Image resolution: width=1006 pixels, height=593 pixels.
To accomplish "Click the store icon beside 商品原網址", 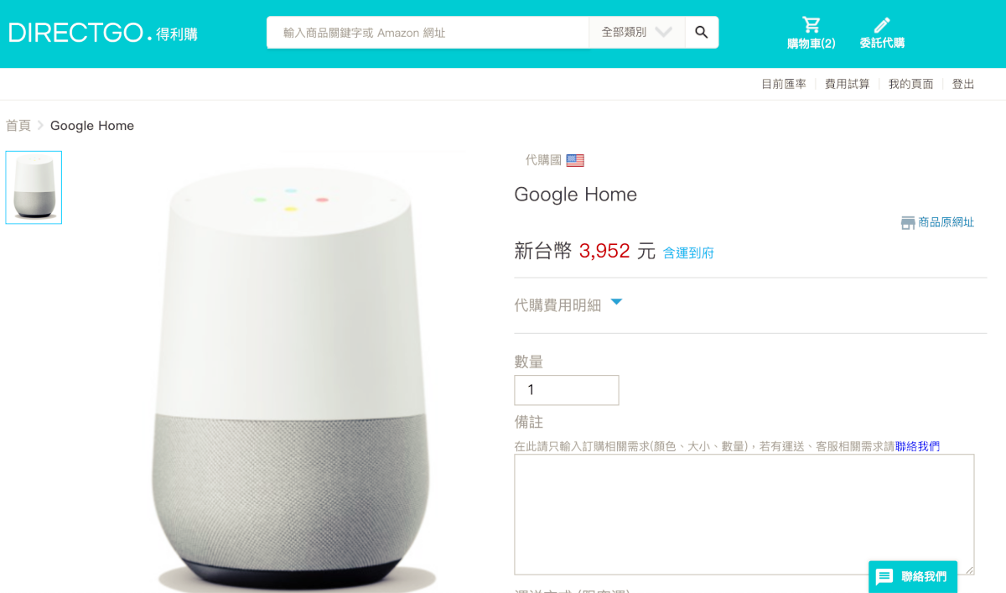I will tap(908, 222).
